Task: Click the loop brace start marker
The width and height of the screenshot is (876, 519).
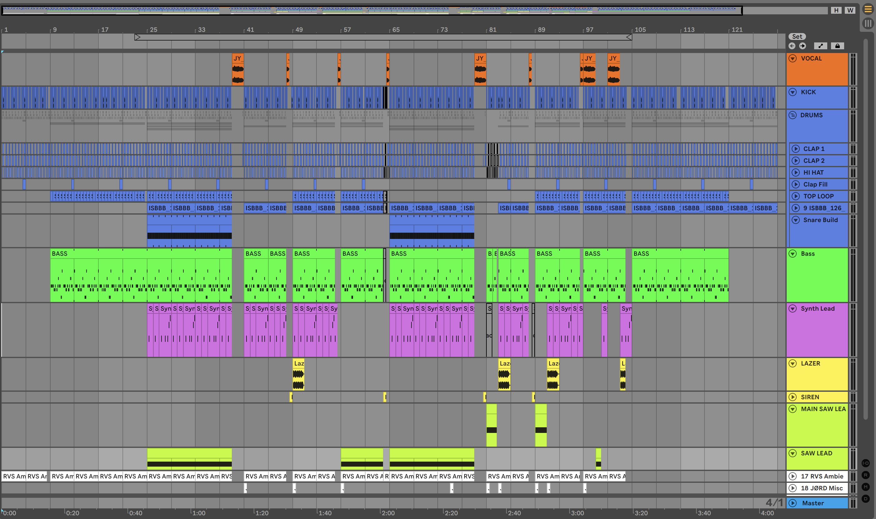Action: (x=137, y=37)
